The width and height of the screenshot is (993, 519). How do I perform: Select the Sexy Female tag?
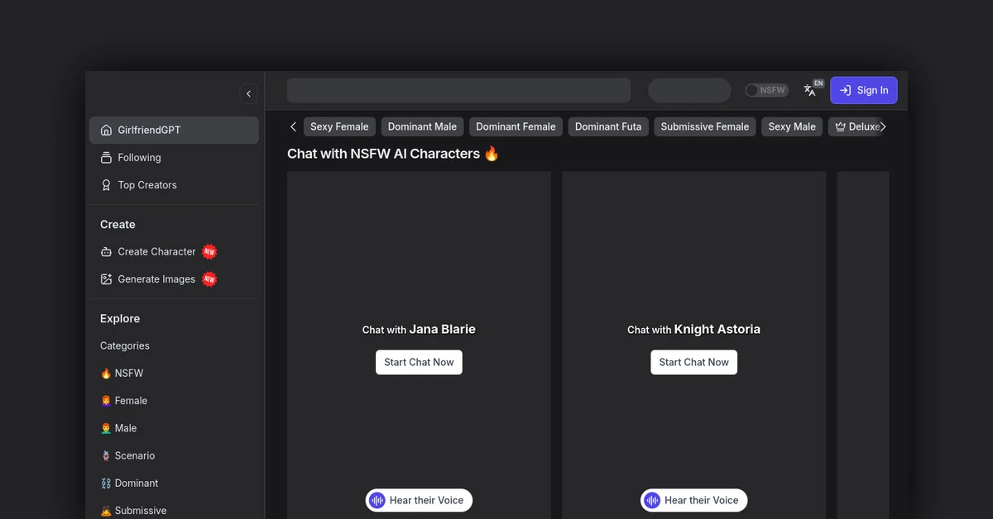pyautogui.click(x=339, y=126)
